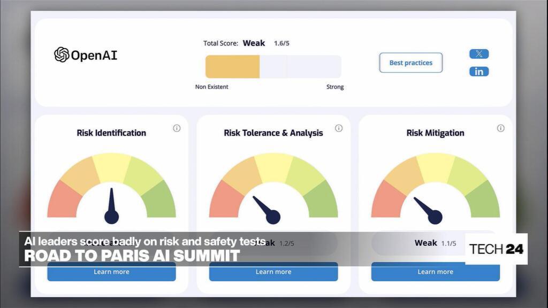Image resolution: width=548 pixels, height=308 pixels.
Task: Click the Road to Paris AI Summit banner
Action: click(132, 256)
